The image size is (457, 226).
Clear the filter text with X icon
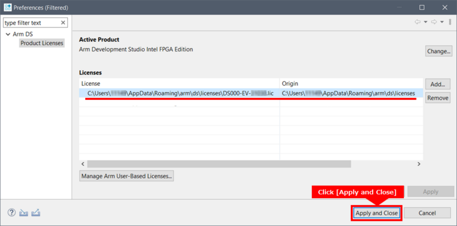pyautogui.click(x=63, y=23)
